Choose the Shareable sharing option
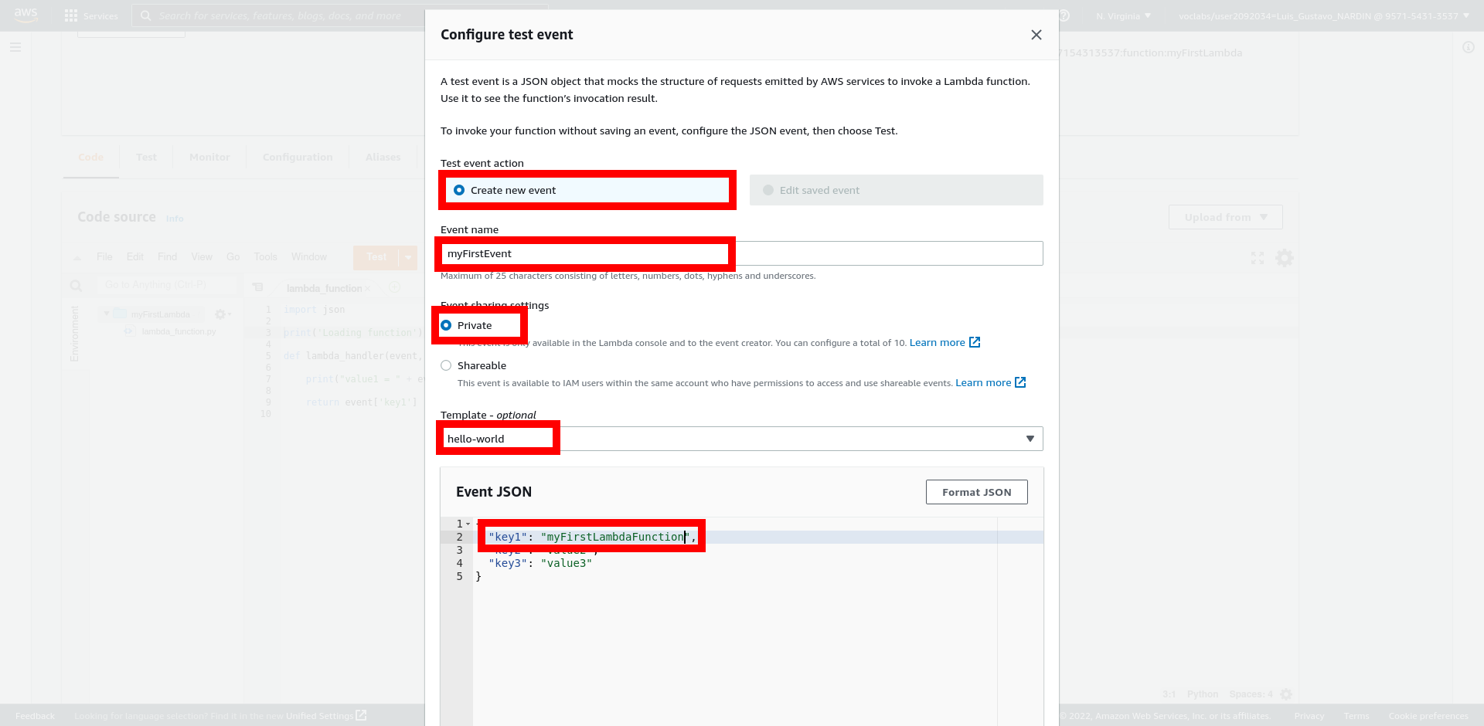Viewport: 1484px width, 726px height. click(x=447, y=365)
